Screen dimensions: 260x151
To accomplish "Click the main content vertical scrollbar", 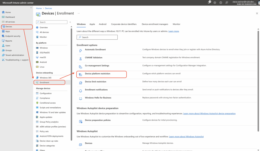I will [x=258, y=80].
